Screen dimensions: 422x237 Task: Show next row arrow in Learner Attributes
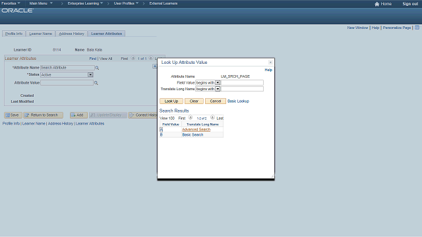pos(151,59)
